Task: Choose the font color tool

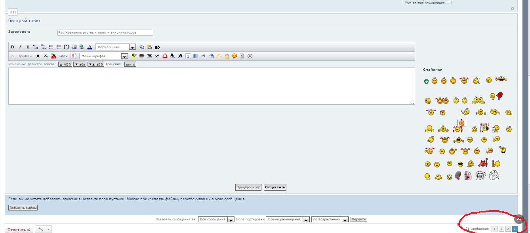Action: coord(90,47)
